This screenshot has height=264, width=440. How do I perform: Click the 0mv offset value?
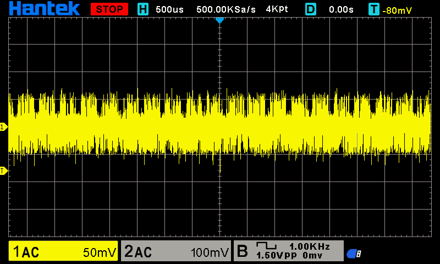(x=312, y=255)
